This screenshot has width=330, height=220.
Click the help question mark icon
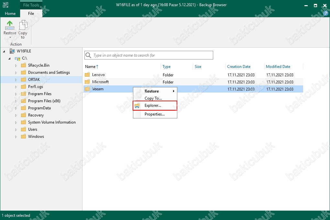pos(325,14)
